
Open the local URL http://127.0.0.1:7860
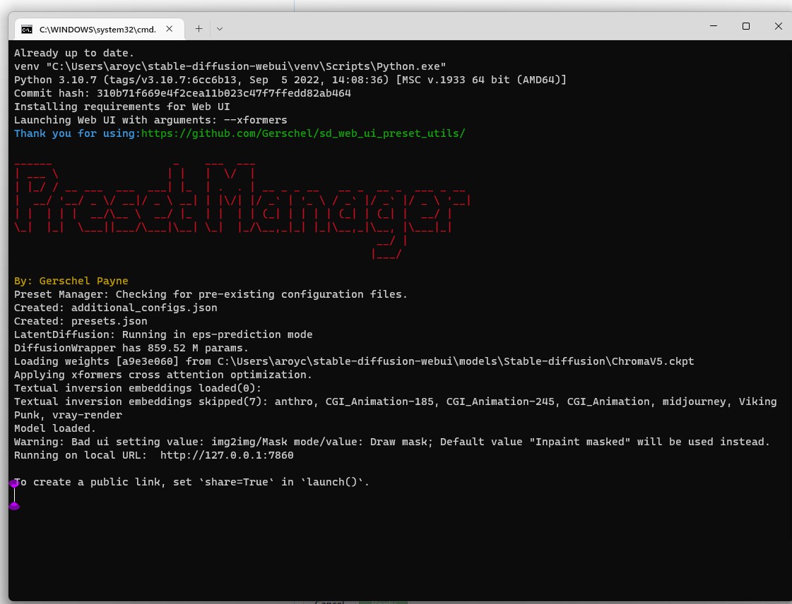pyautogui.click(x=226, y=455)
